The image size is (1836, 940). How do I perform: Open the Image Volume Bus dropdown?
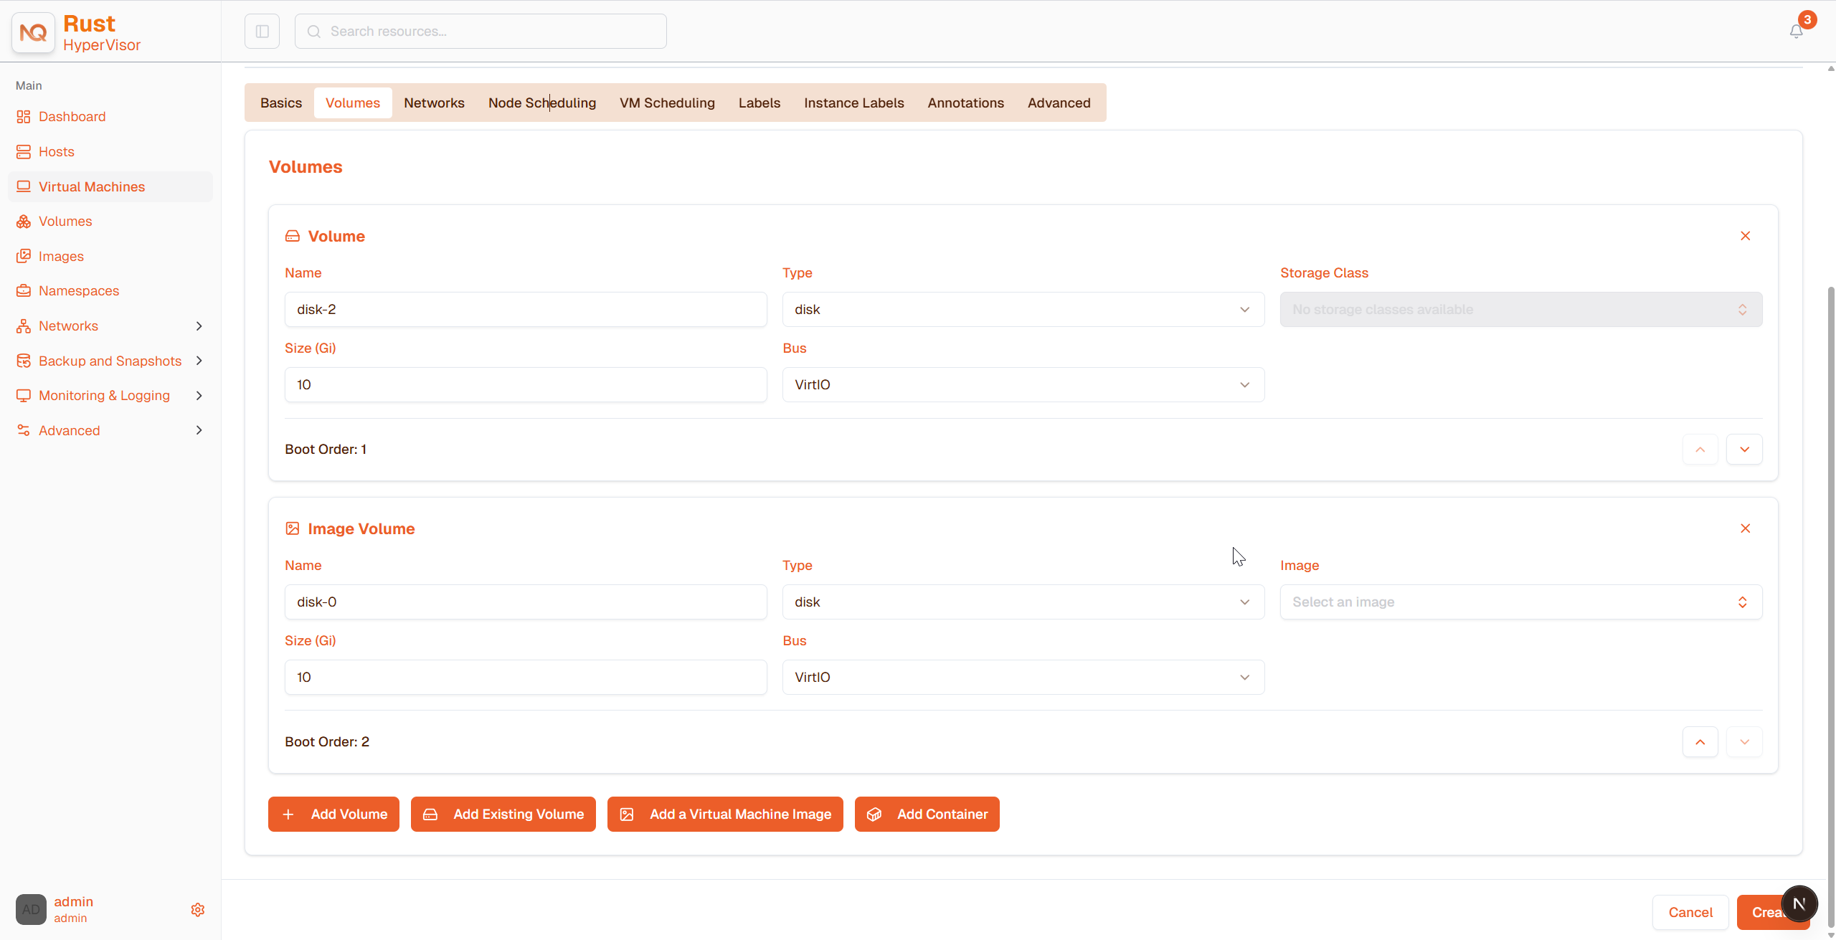(x=1023, y=678)
